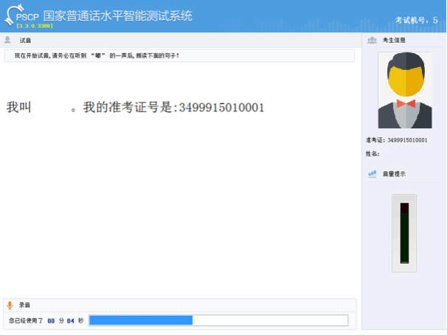Click the volume level meter

pos(403,233)
